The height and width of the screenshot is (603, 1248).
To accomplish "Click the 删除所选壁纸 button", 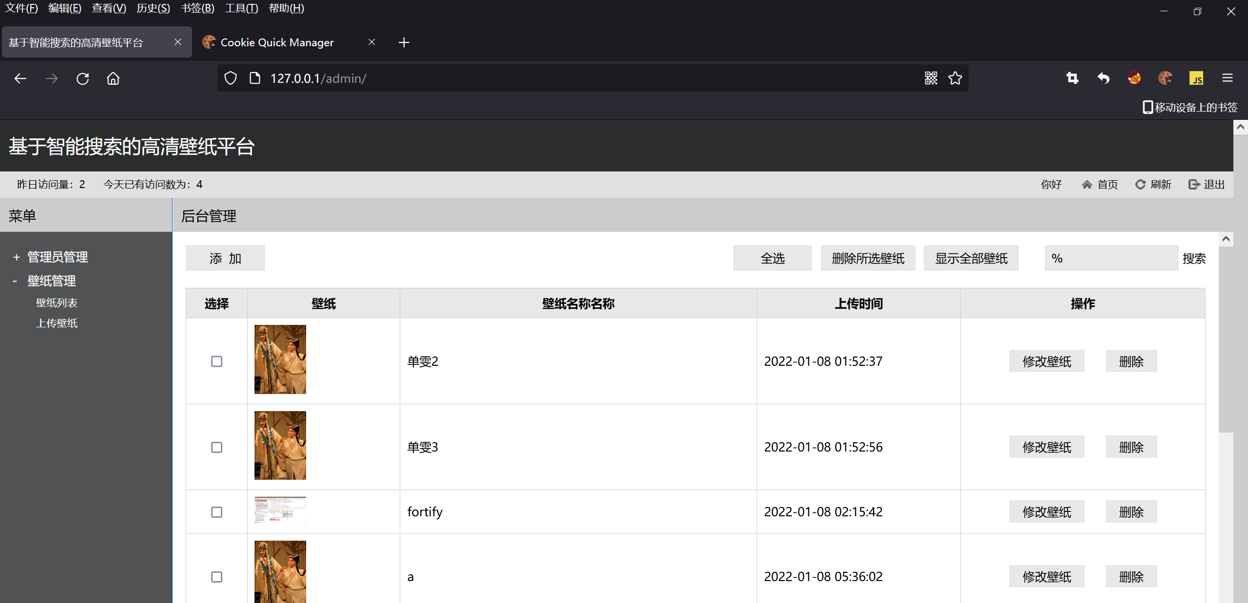I will pos(868,258).
